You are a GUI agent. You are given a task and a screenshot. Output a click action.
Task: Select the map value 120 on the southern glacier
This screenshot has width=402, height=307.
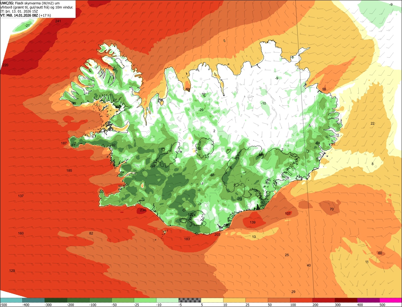point(191,214)
